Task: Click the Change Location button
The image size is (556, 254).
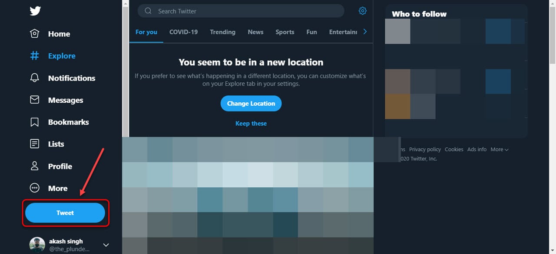Action: 251,104
